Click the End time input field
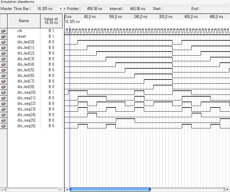The image size is (230, 192). tap(214, 9)
